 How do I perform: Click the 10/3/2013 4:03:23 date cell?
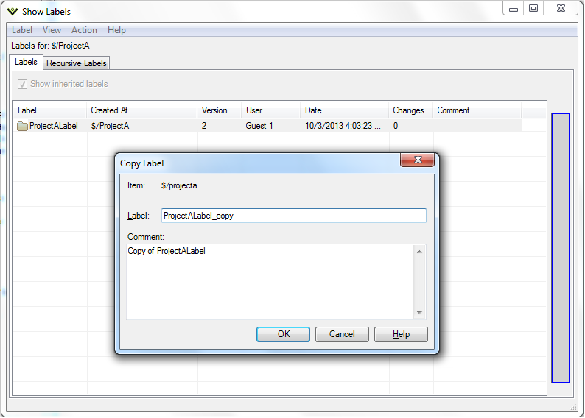coord(343,126)
